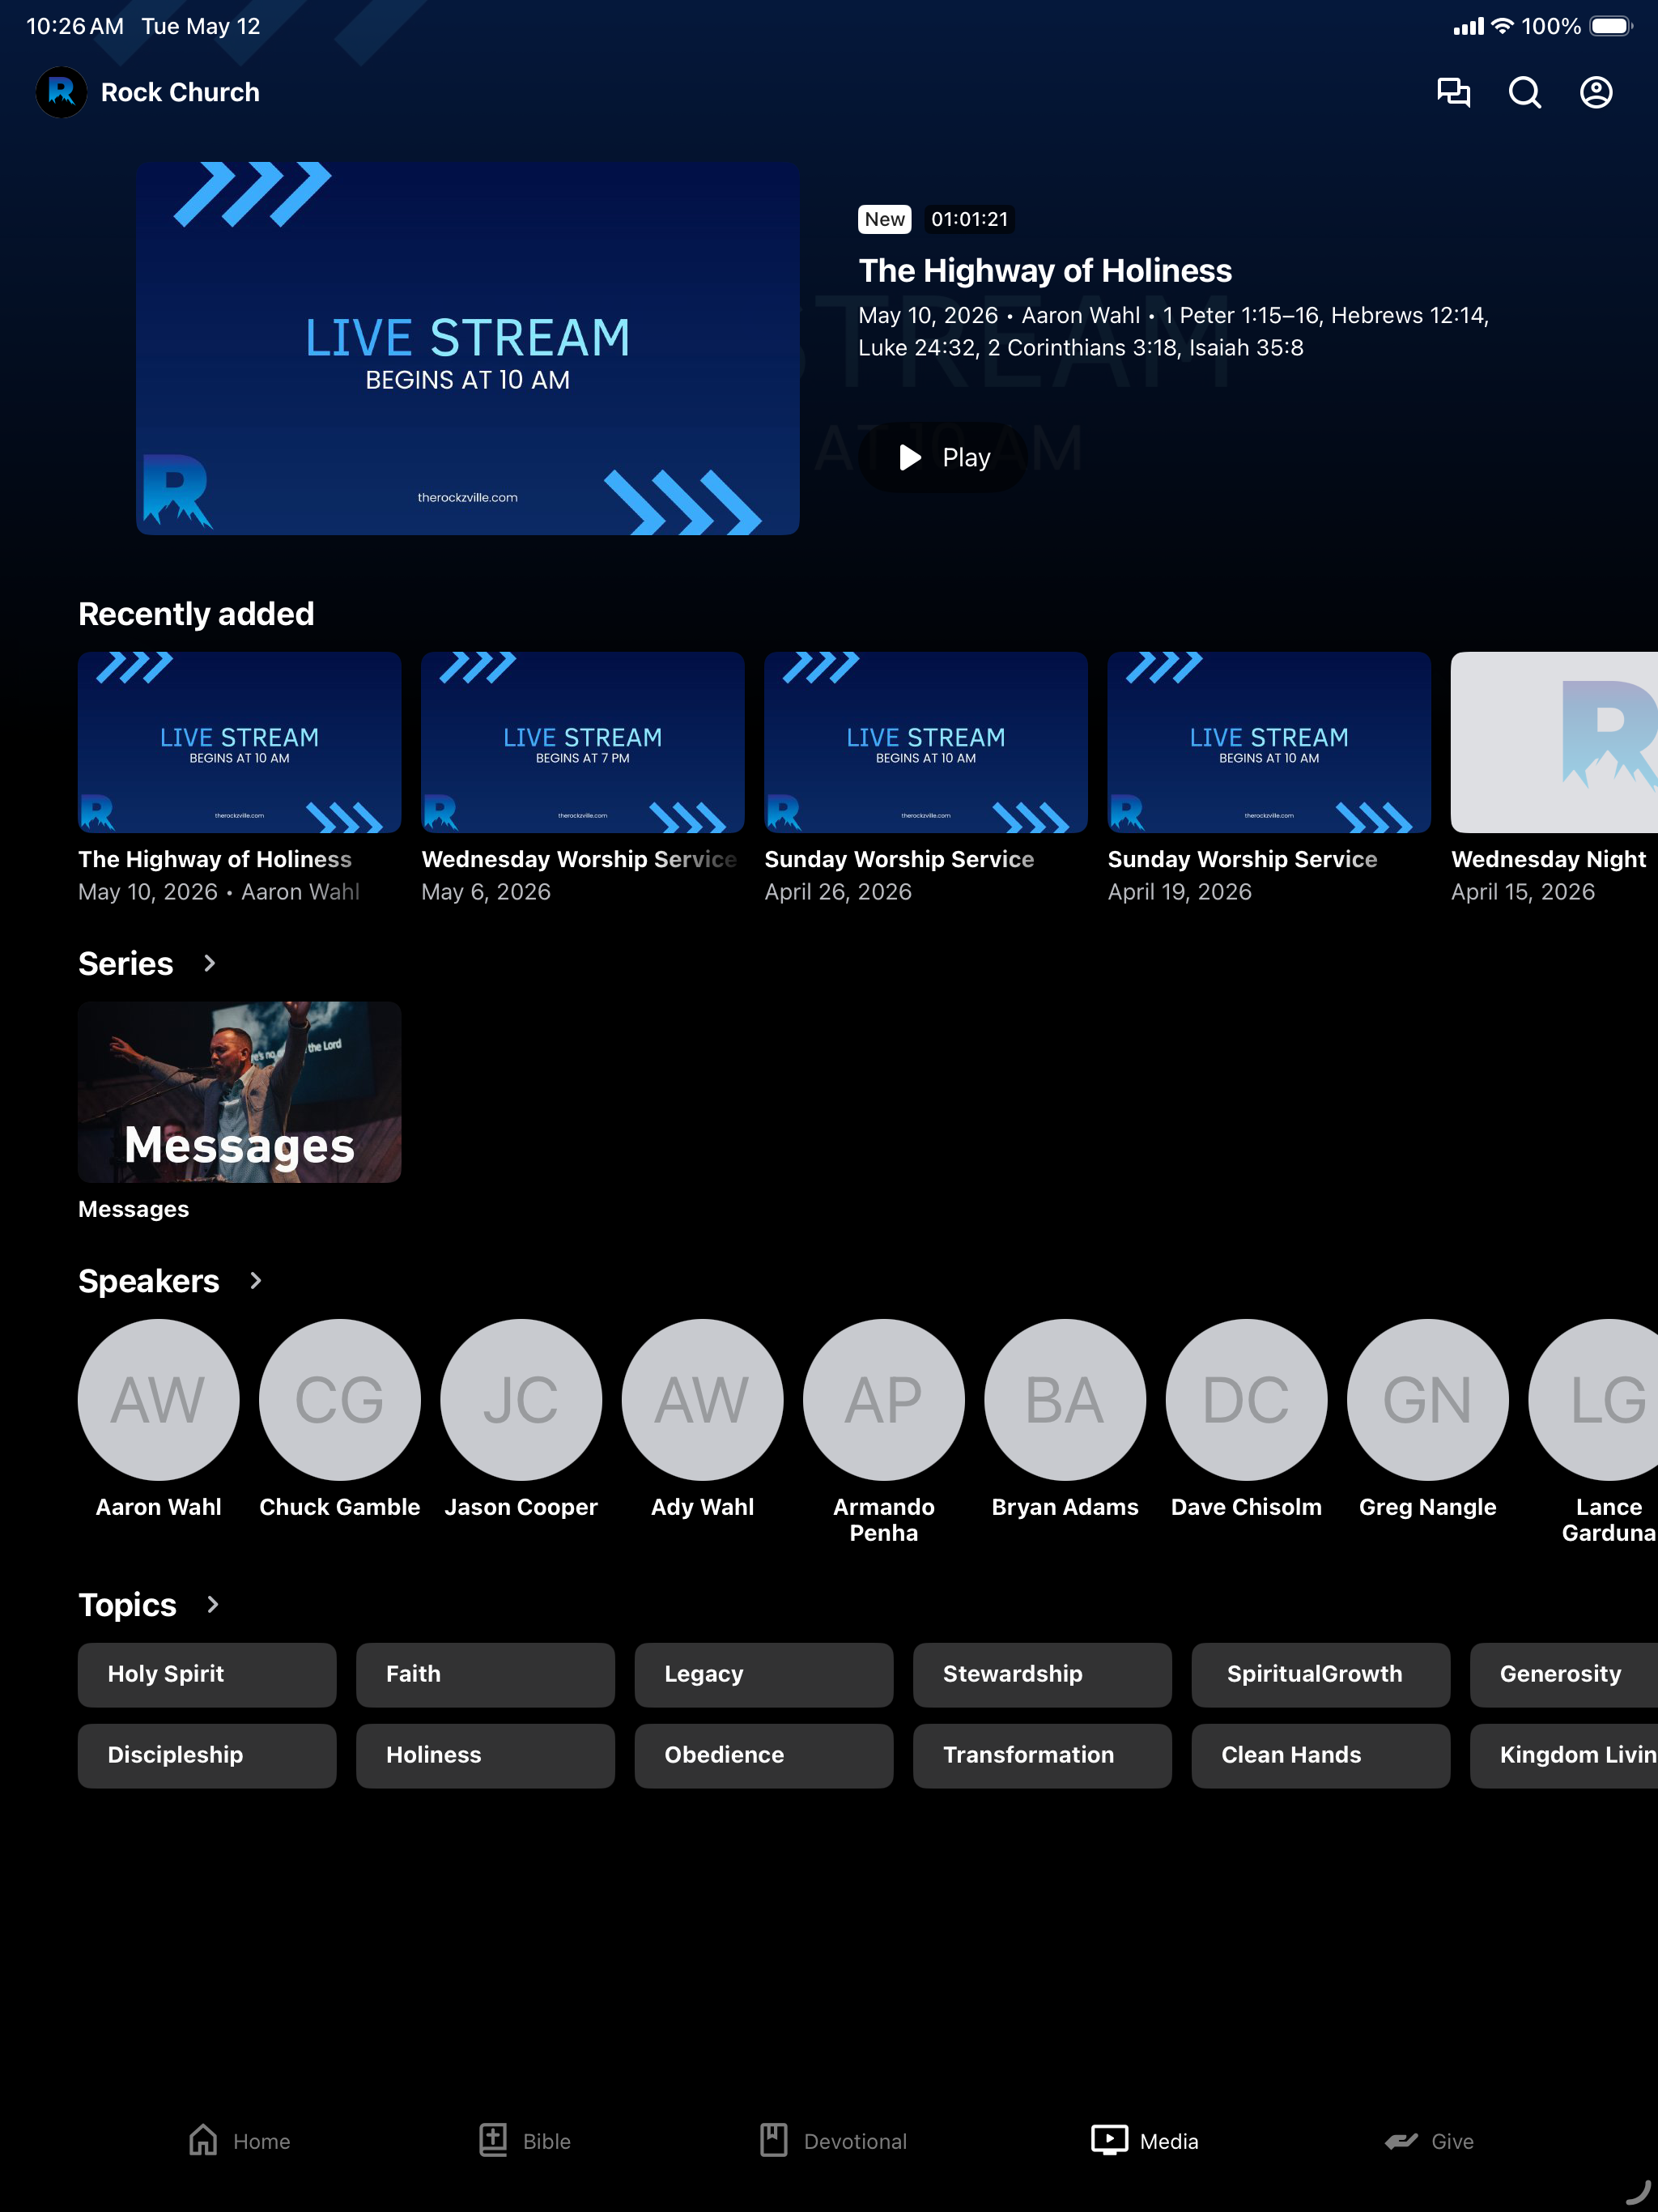Expand the Speakers section chevron
Image resolution: width=1658 pixels, height=2212 pixels.
255,1280
